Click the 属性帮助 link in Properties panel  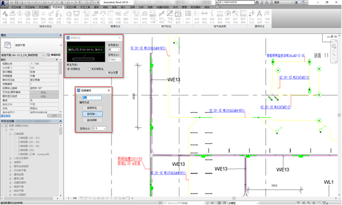pyautogui.click(x=6, y=116)
